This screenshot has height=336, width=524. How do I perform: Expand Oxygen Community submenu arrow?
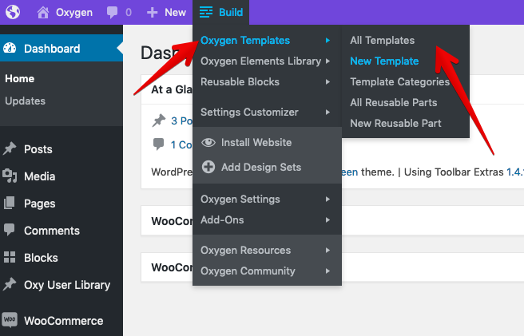tap(327, 271)
